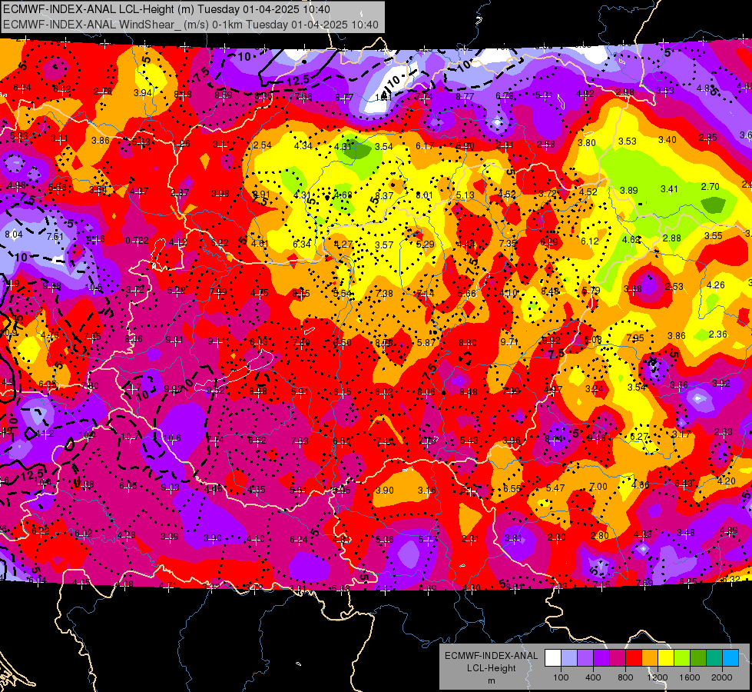Click the map value '7.51'
Image resolution: width=752 pixels, height=692 pixels.
(x=55, y=236)
